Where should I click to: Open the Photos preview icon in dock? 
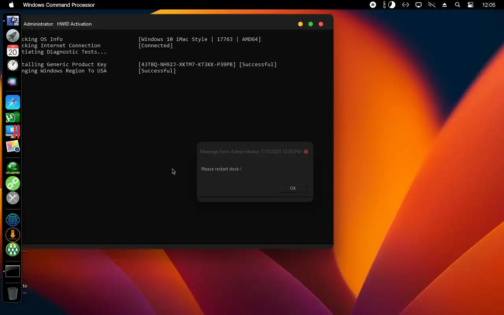(x=13, y=146)
